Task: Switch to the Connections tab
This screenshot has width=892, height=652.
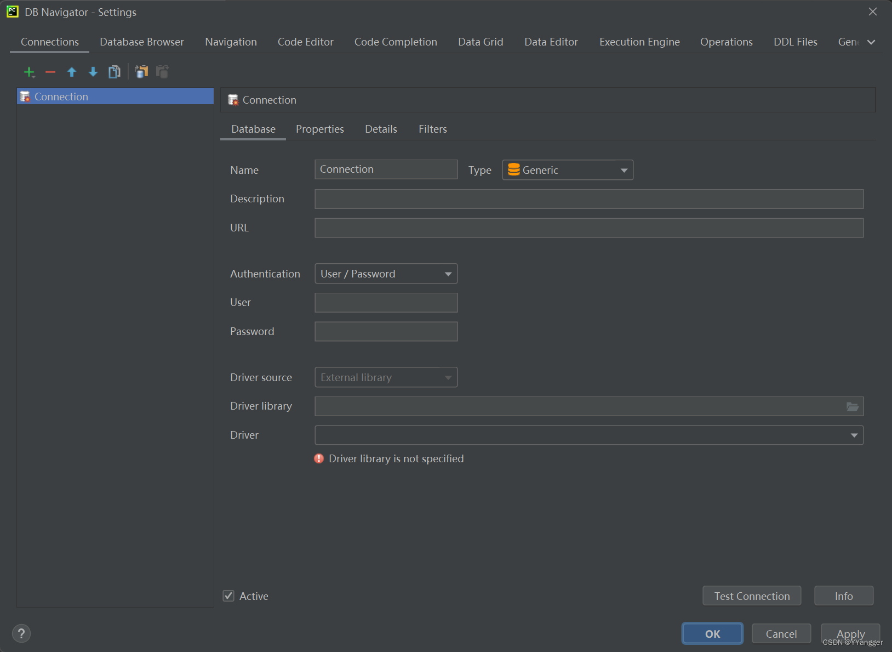Action: (50, 42)
